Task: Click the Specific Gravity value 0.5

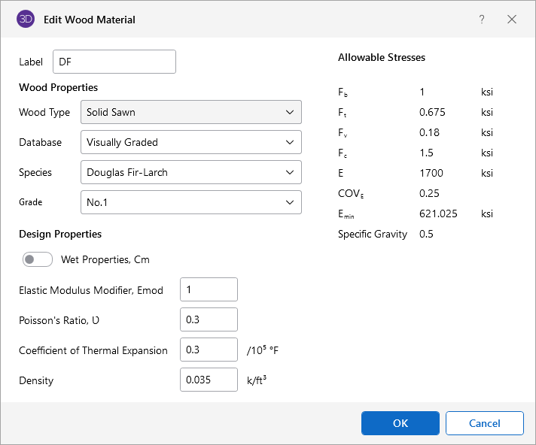Action: pos(426,234)
